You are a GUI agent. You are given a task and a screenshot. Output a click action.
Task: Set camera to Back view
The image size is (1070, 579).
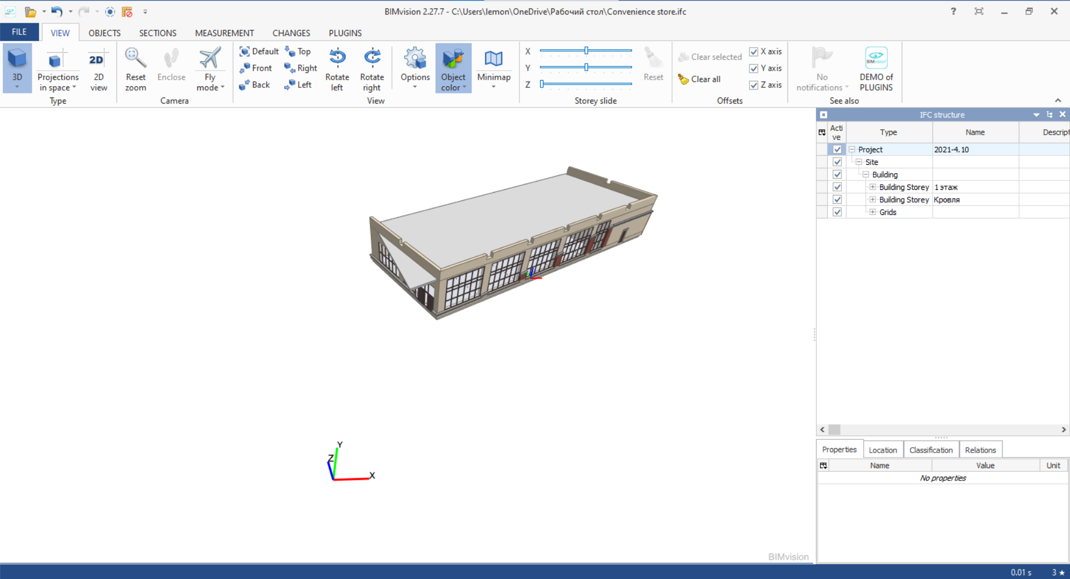tap(254, 85)
